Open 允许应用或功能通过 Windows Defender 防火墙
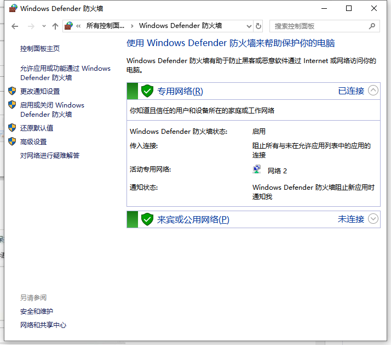The width and height of the screenshot is (391, 345). (65, 73)
